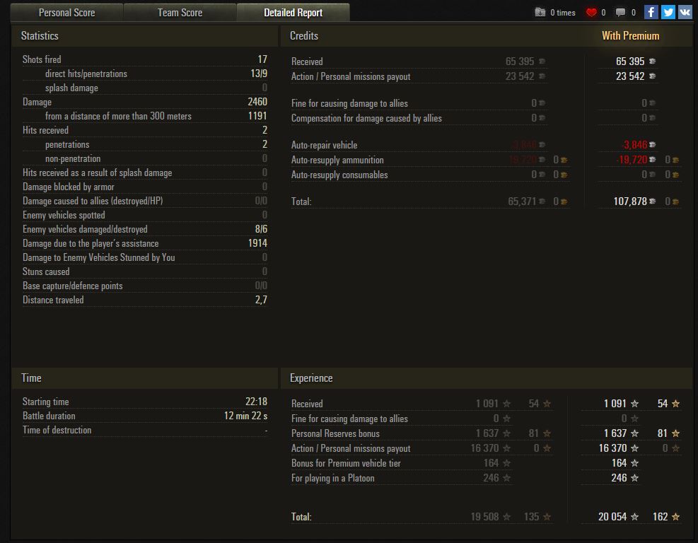Click the '0 times' download counter
The height and width of the screenshot is (543, 698).
(x=563, y=13)
